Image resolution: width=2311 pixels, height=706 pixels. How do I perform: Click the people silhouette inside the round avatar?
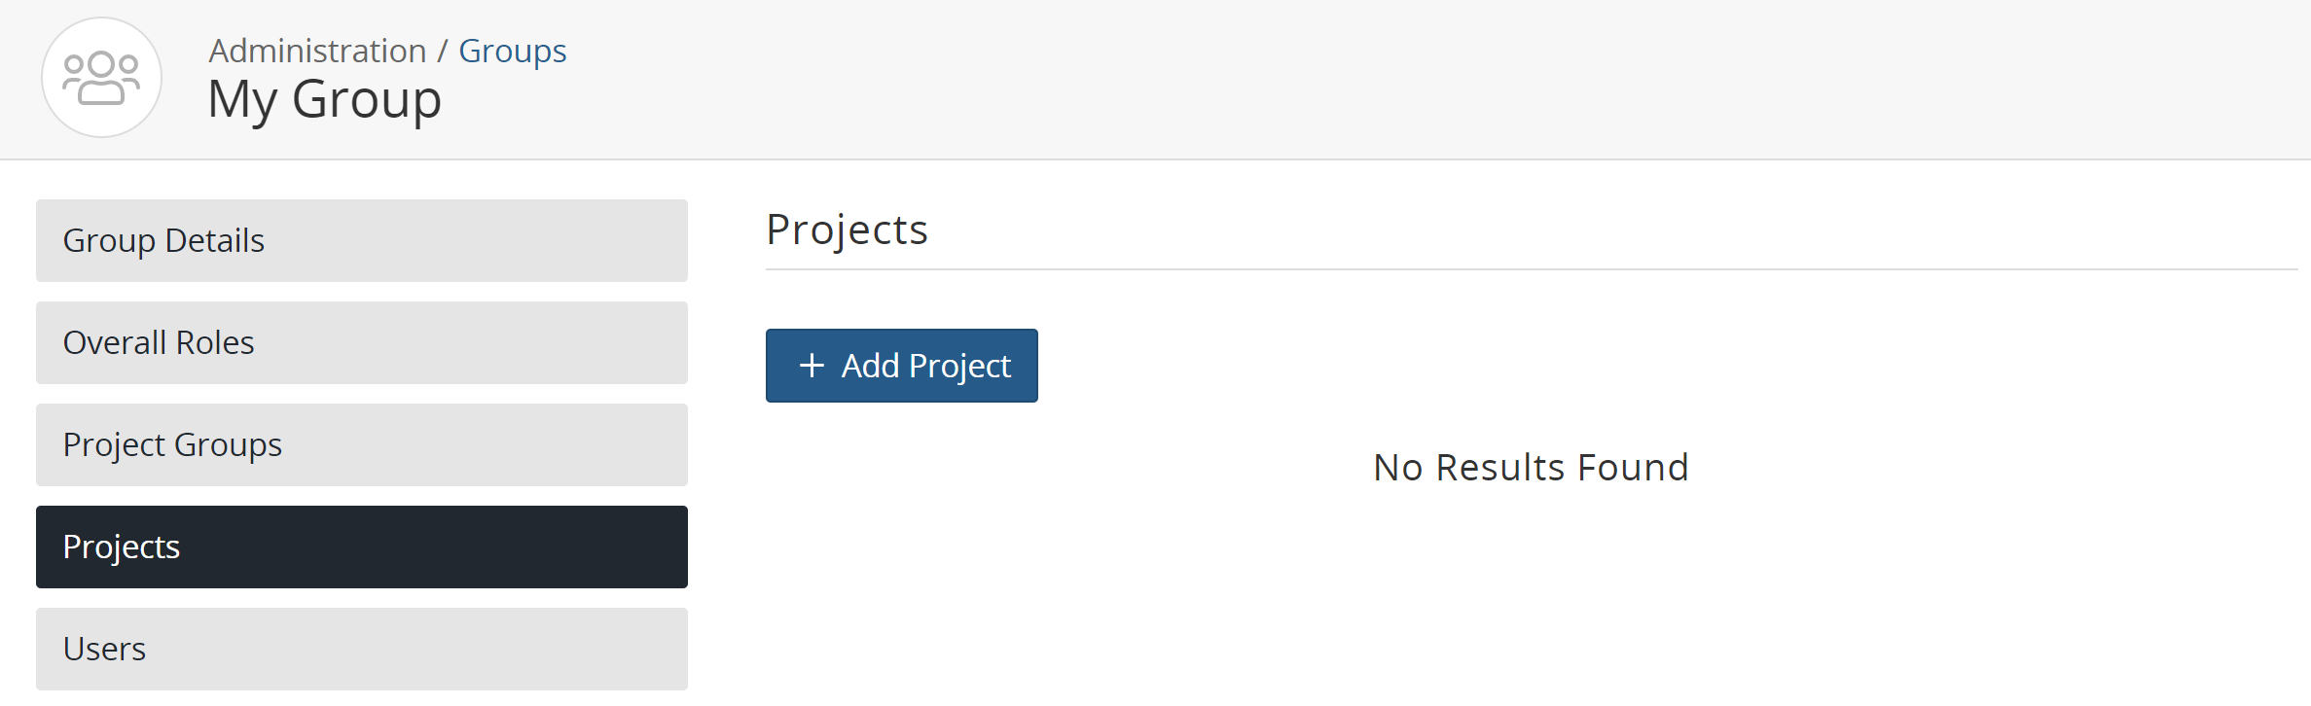pos(101,78)
